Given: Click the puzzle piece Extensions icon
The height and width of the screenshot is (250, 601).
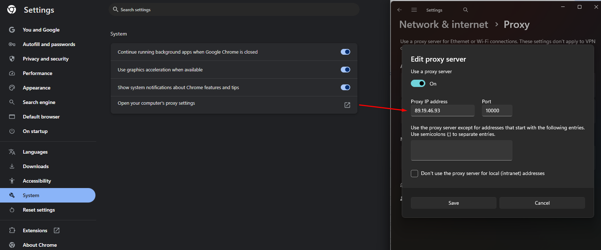Looking at the screenshot, I should [x=12, y=230].
